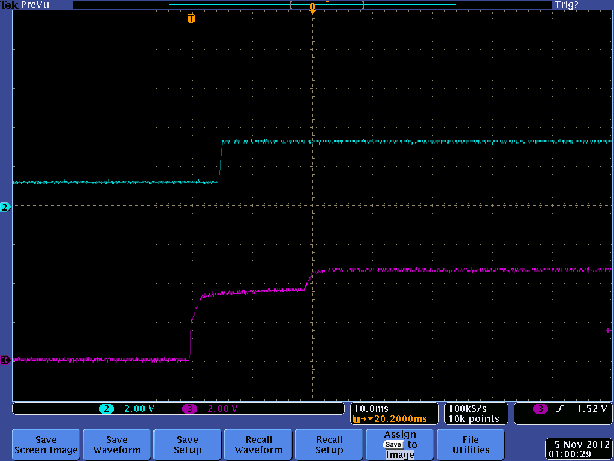Click the orange T trigger icon inside graticule

click(x=191, y=19)
